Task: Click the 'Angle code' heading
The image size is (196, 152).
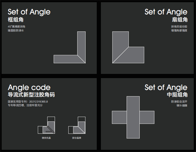Action: 29,88
